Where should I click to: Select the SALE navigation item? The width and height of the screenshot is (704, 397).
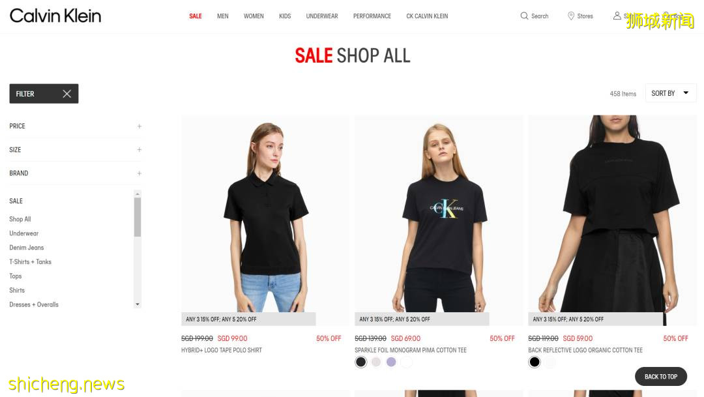click(x=196, y=16)
